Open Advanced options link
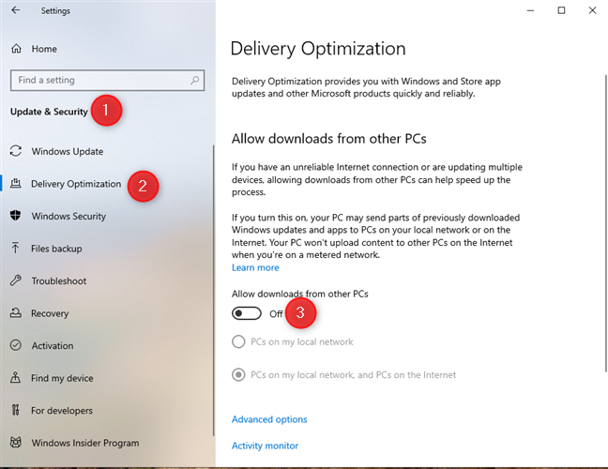The width and height of the screenshot is (608, 469). click(x=269, y=419)
